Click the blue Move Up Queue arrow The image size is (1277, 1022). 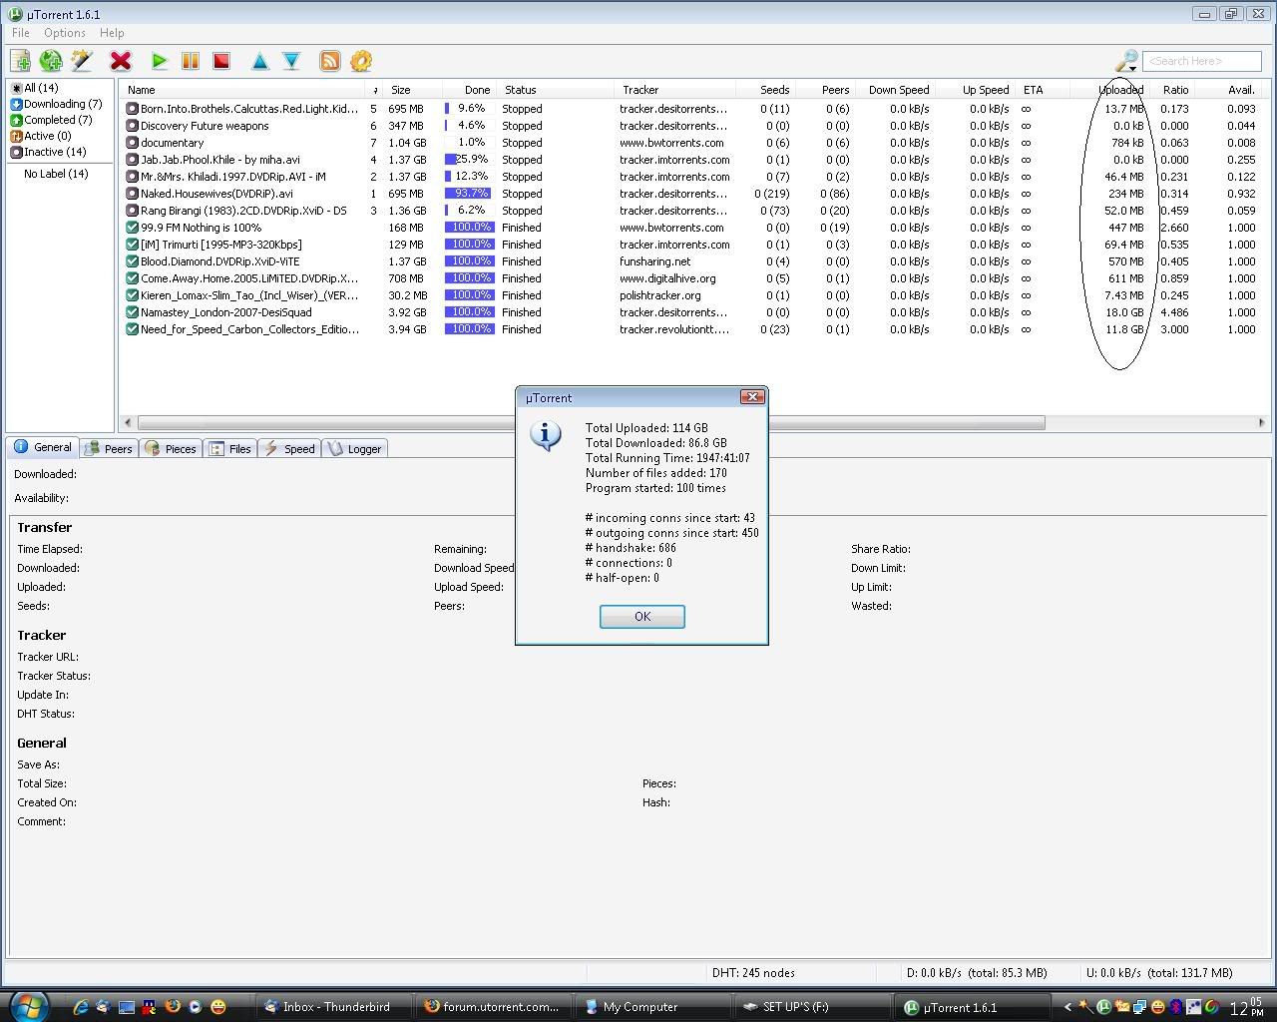click(260, 61)
